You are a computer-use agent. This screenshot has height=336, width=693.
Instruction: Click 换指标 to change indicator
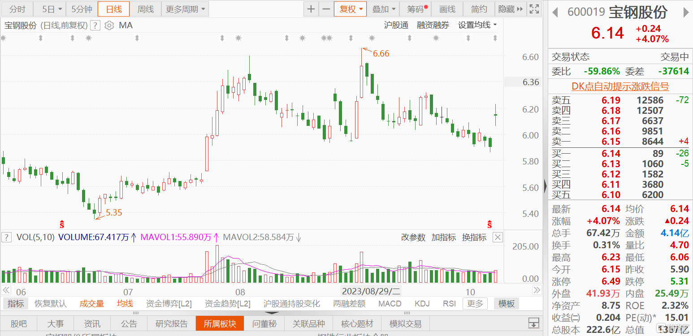point(474,237)
